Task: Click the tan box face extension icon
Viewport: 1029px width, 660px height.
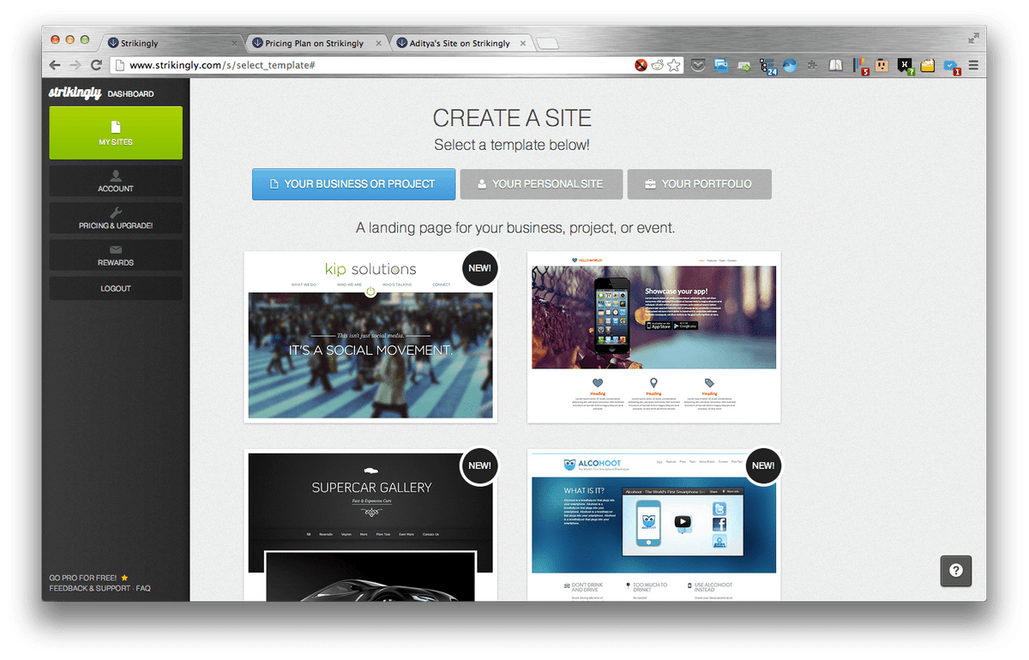Action: click(x=882, y=65)
